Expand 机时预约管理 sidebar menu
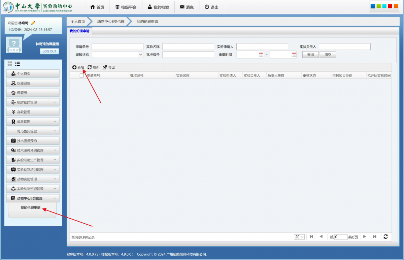Viewport: 404px width, 260px height. [x=33, y=102]
